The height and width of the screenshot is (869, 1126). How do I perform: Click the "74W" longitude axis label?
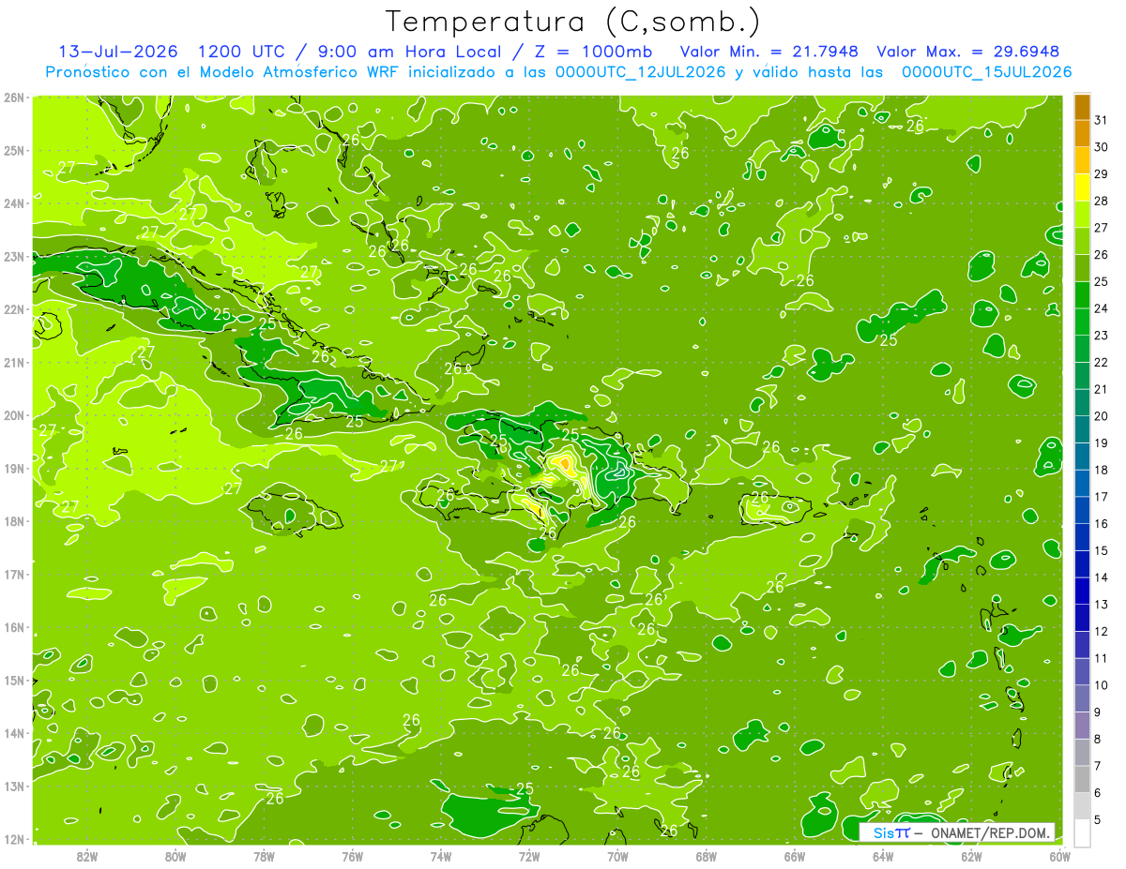click(x=441, y=856)
